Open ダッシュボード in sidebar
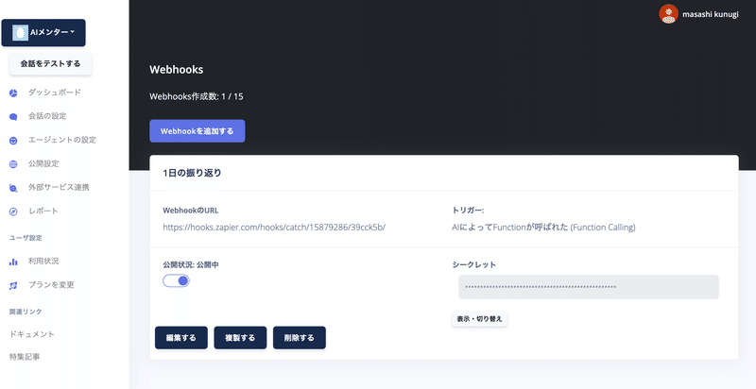756x389 pixels. (x=54, y=93)
